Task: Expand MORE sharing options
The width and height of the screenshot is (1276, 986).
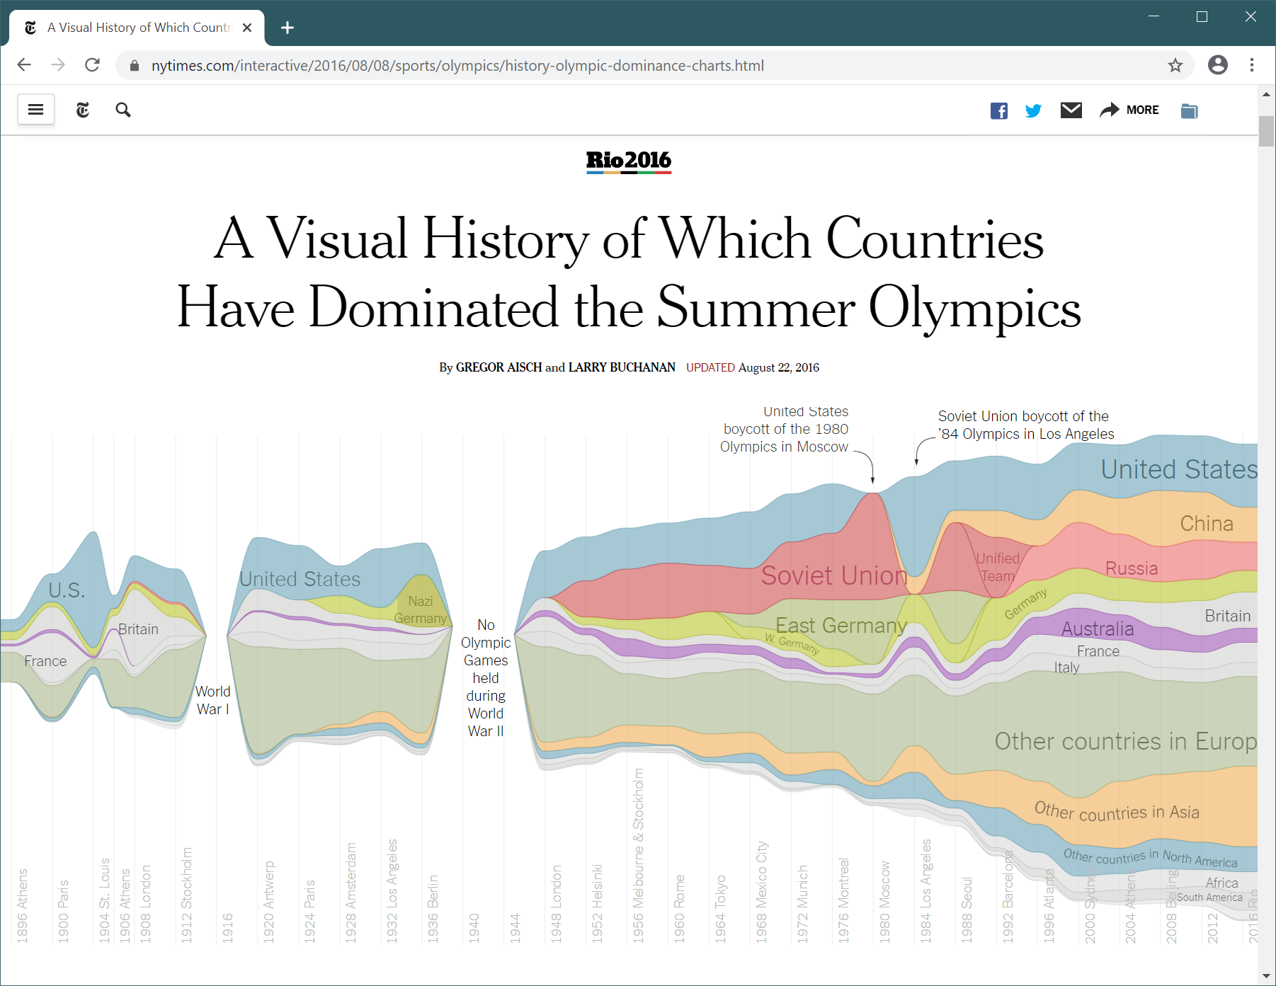Action: tap(1129, 110)
